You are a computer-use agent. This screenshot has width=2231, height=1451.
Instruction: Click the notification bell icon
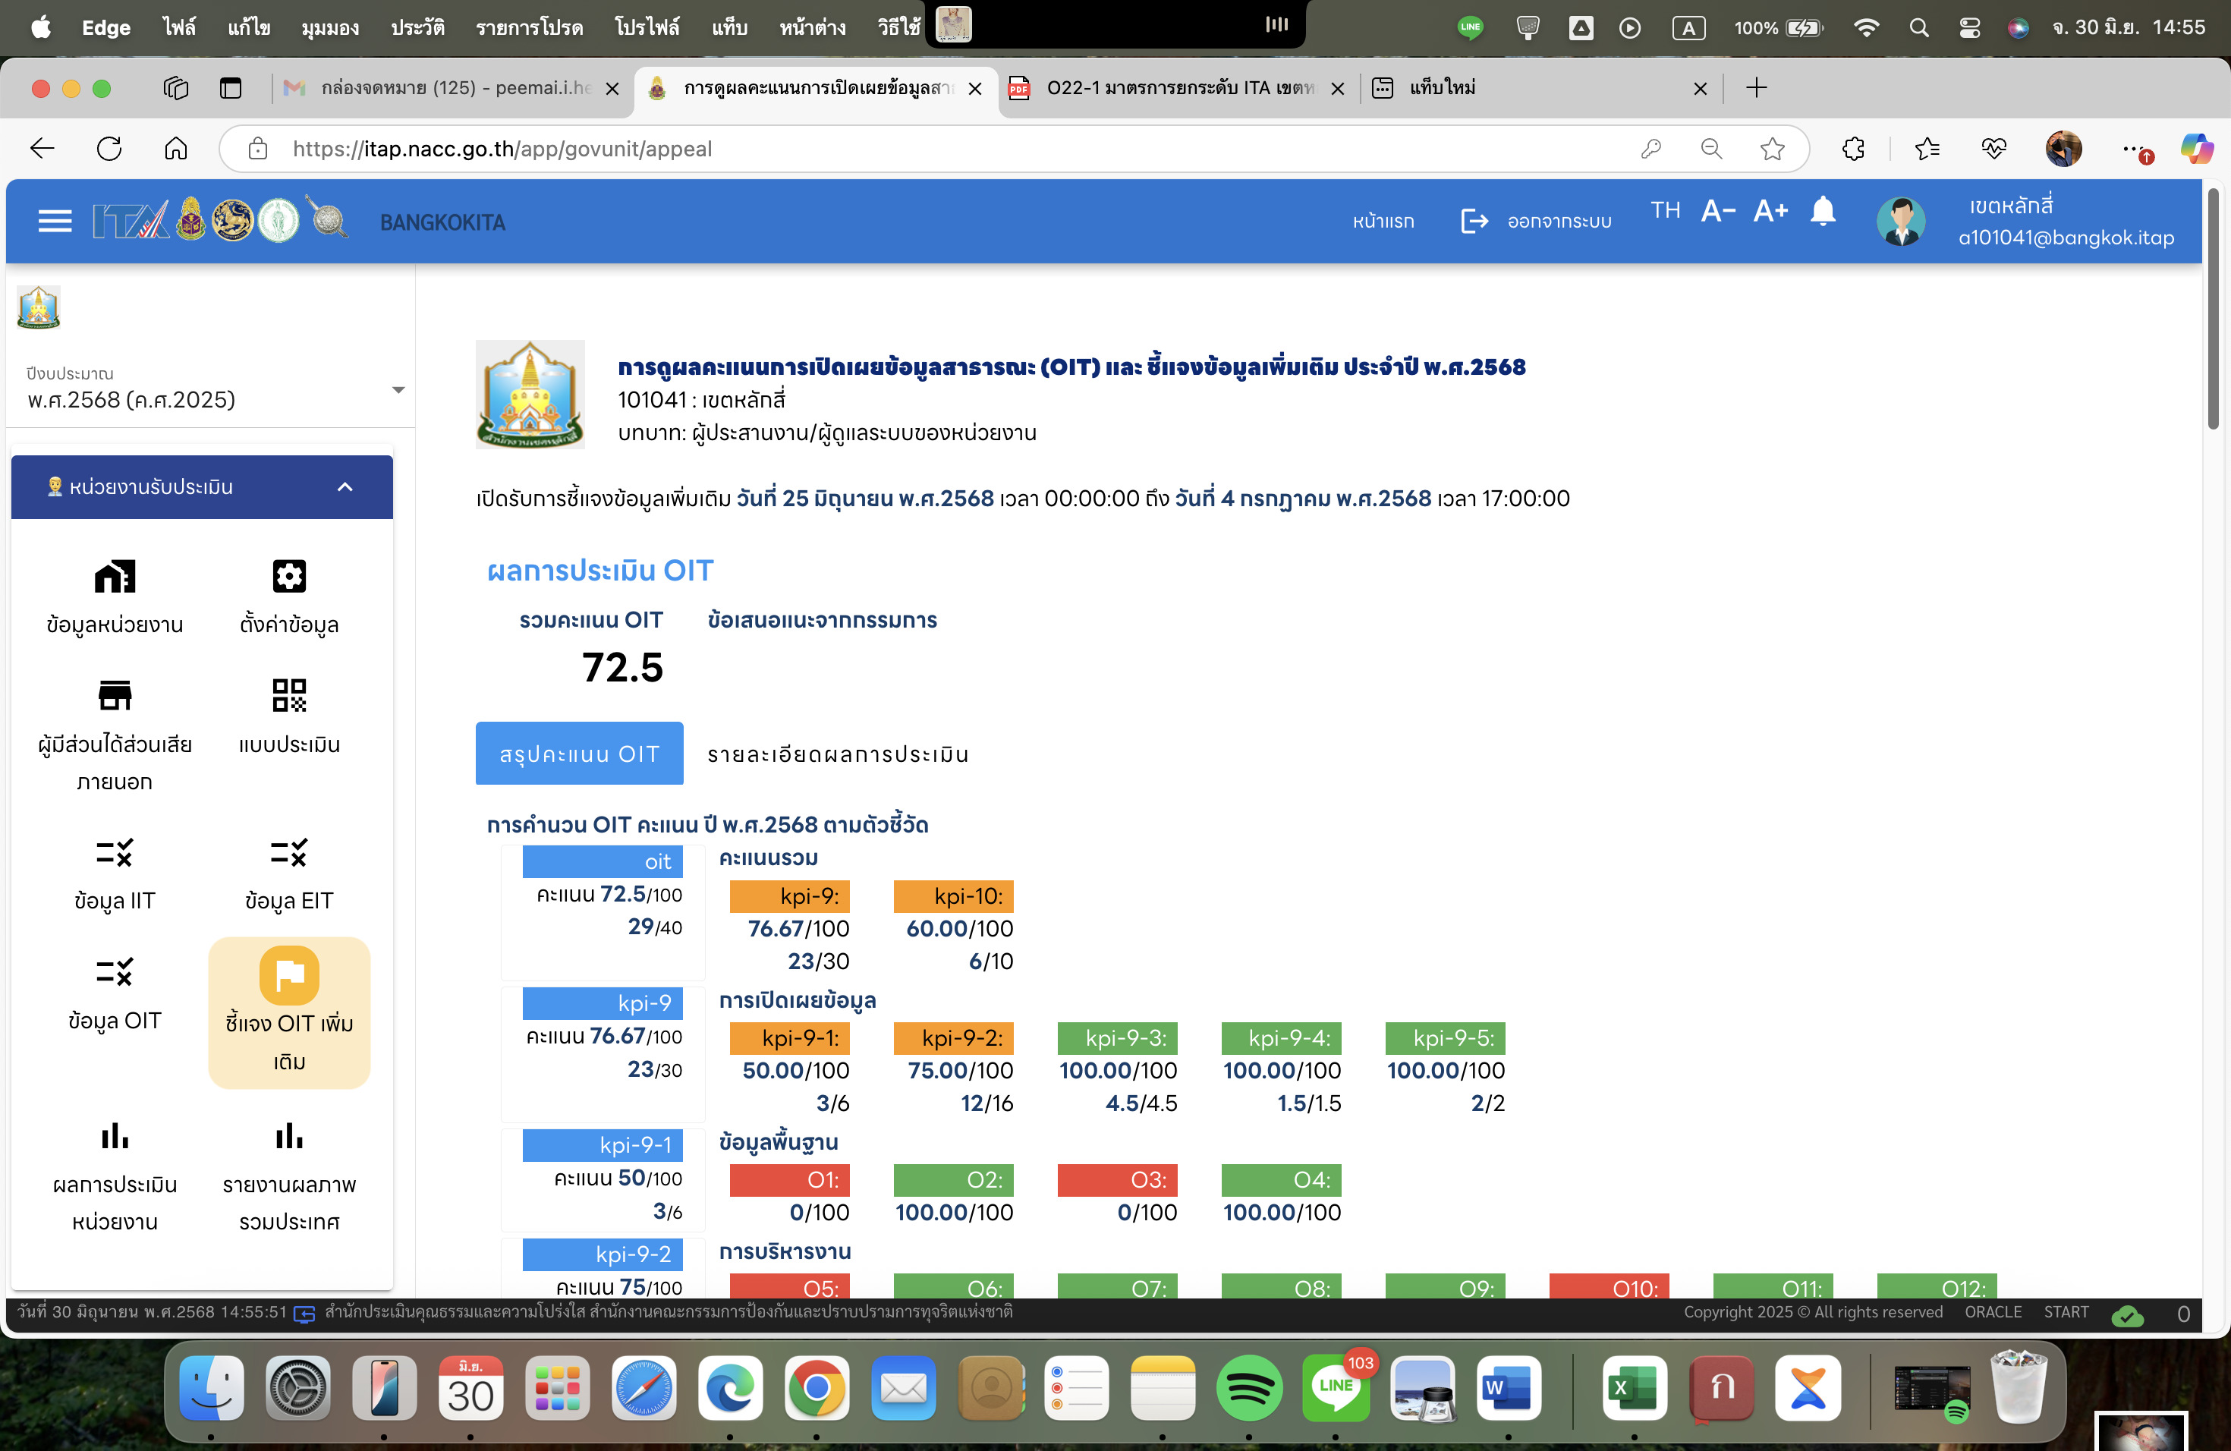pos(1822,211)
